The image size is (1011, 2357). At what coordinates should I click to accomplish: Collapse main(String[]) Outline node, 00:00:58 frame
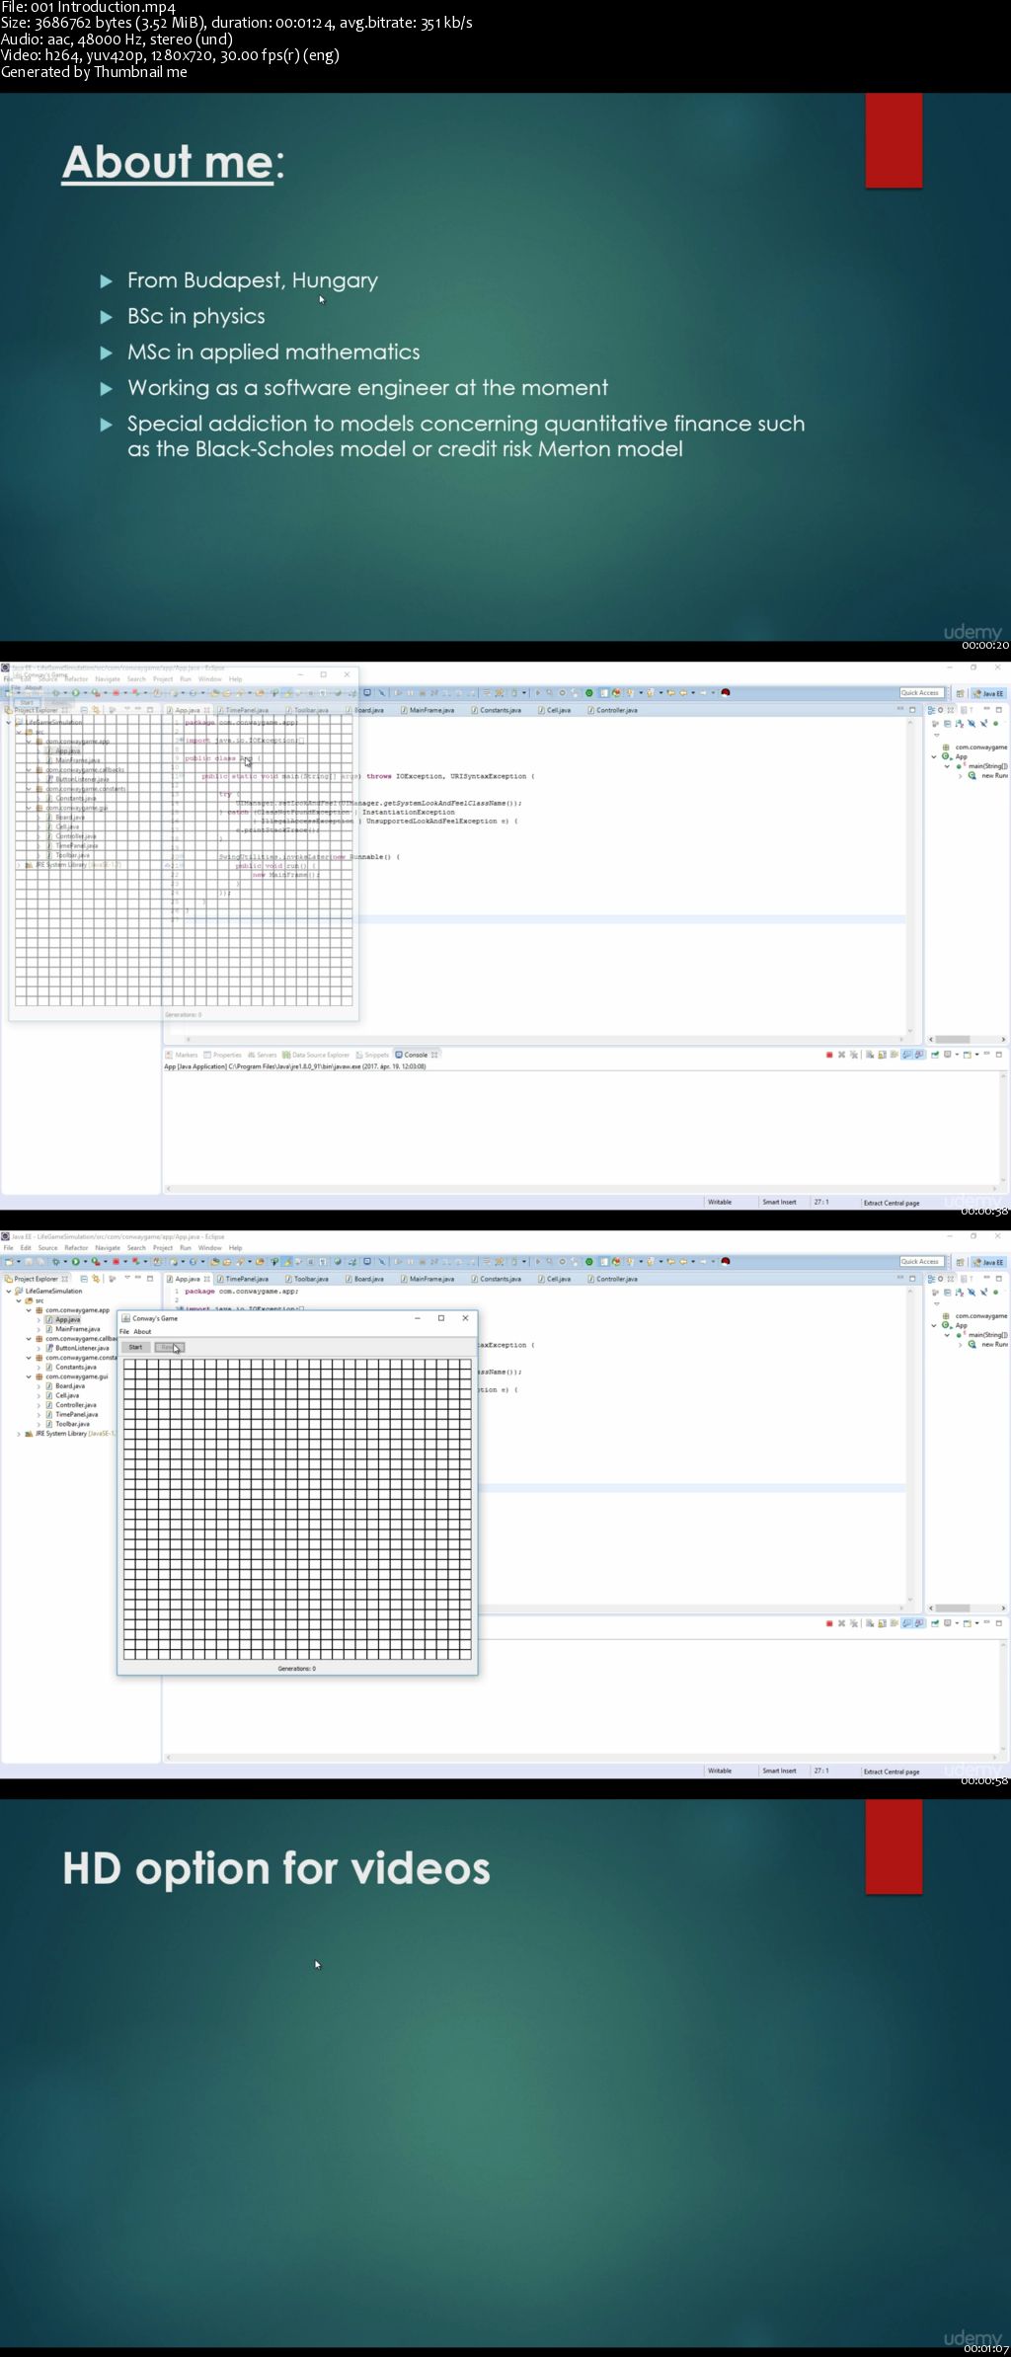pyautogui.click(x=947, y=1335)
